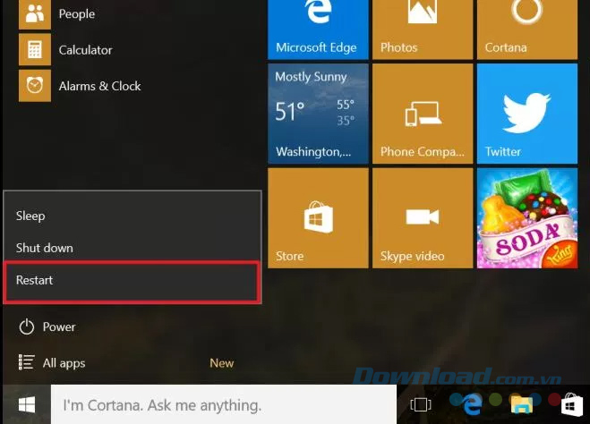Open the Cortana tile
590x424 pixels.
527,30
